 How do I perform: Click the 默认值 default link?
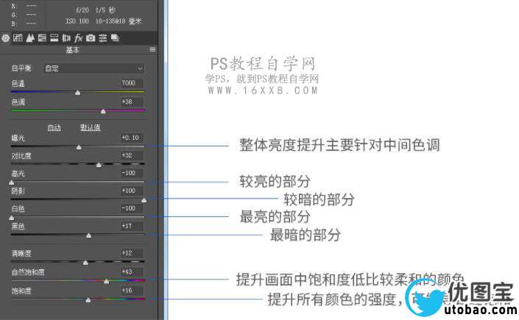point(91,128)
